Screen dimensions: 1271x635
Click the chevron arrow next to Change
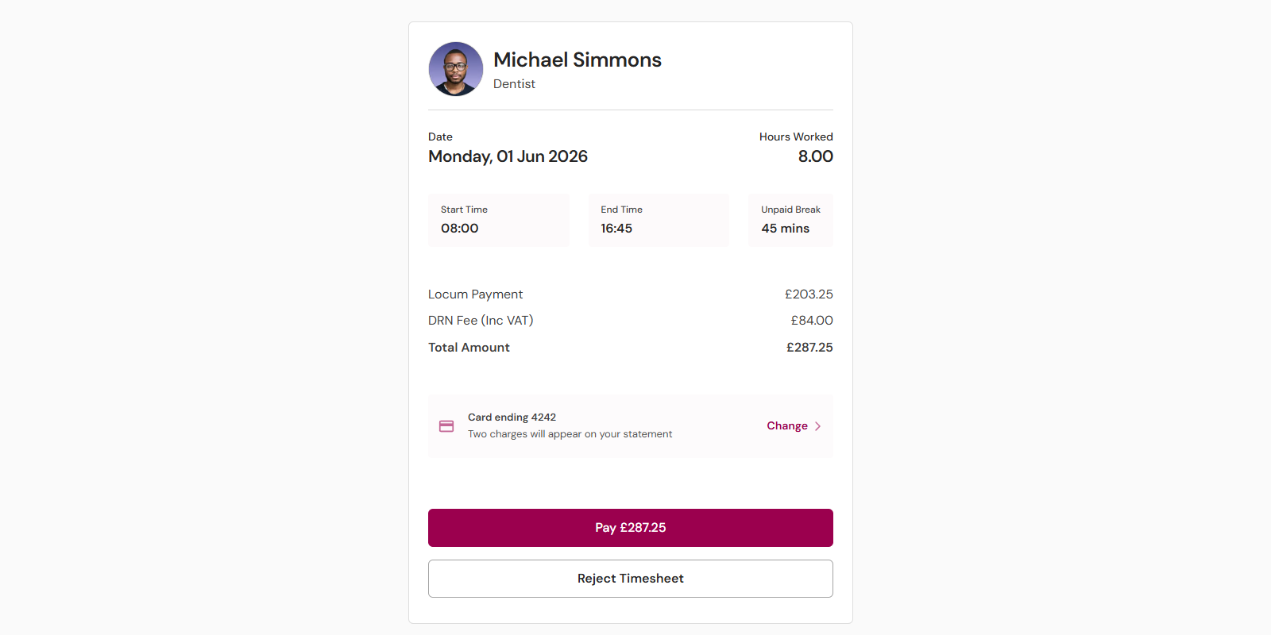817,426
